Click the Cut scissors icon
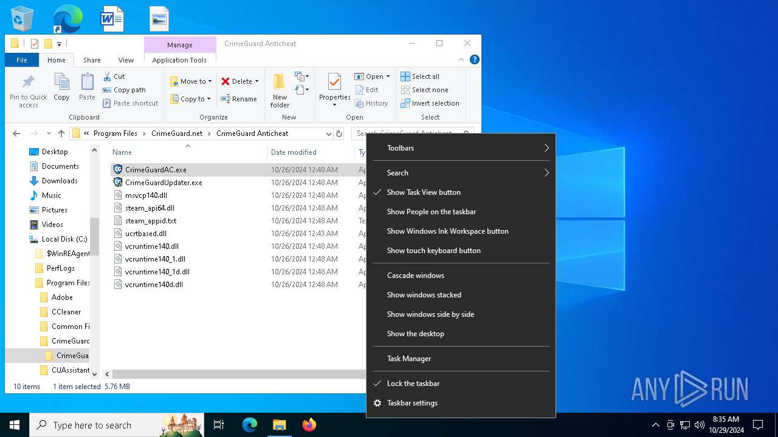 coord(107,76)
